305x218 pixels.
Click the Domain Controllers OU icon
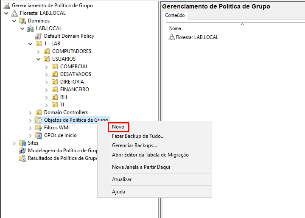[39, 112]
